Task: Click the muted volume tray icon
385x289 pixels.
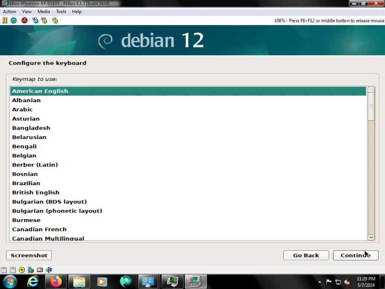Action: 347,282
